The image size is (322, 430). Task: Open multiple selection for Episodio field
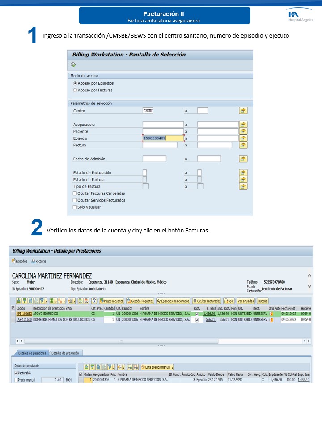coord(243,138)
